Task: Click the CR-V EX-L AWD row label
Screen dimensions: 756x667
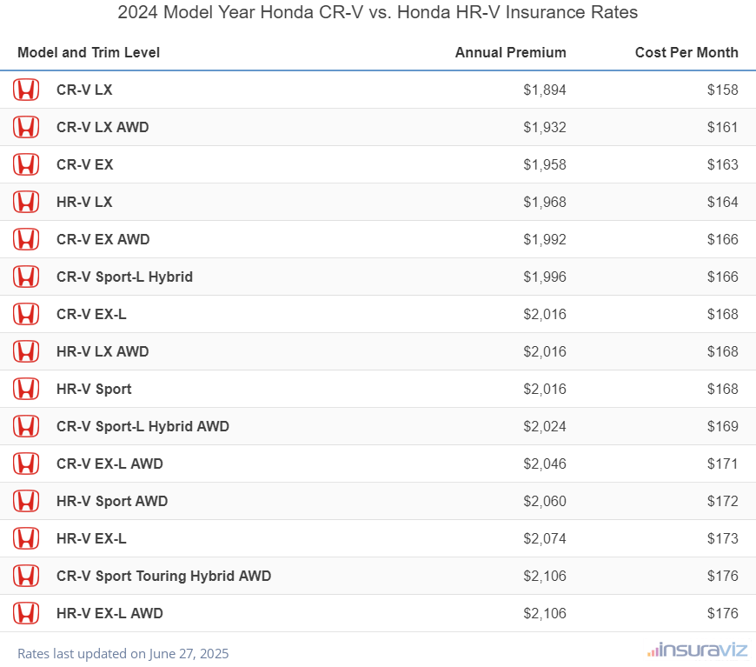Action: click(110, 464)
